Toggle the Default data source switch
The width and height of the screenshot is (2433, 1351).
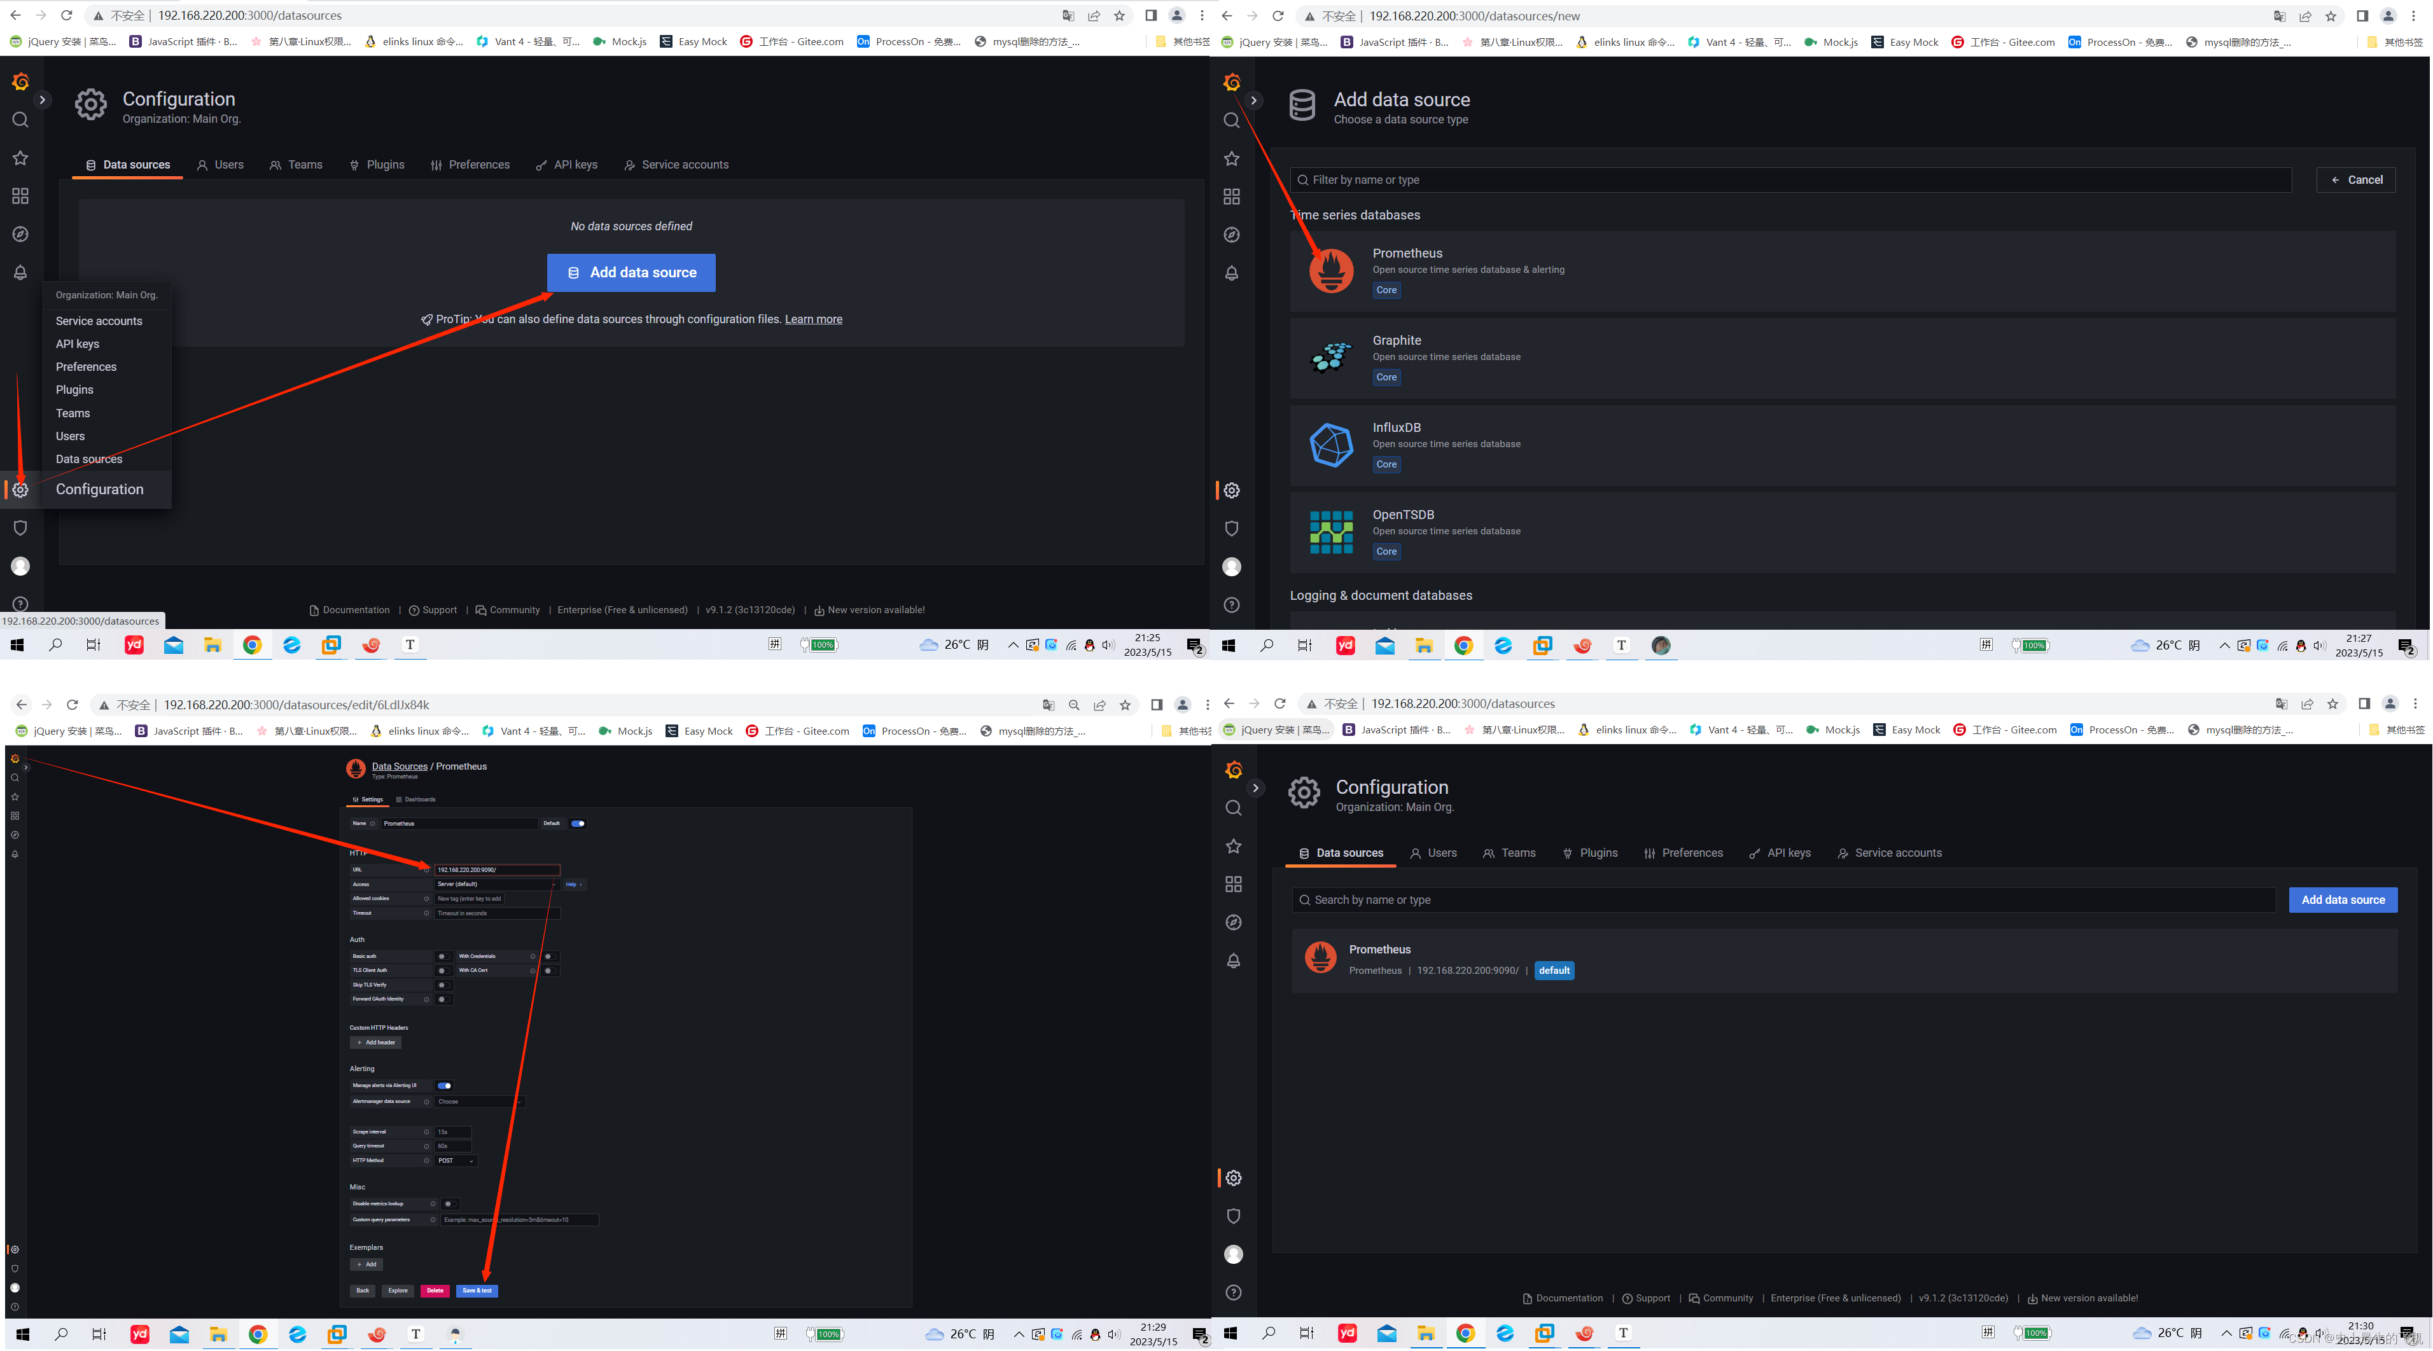tap(577, 823)
